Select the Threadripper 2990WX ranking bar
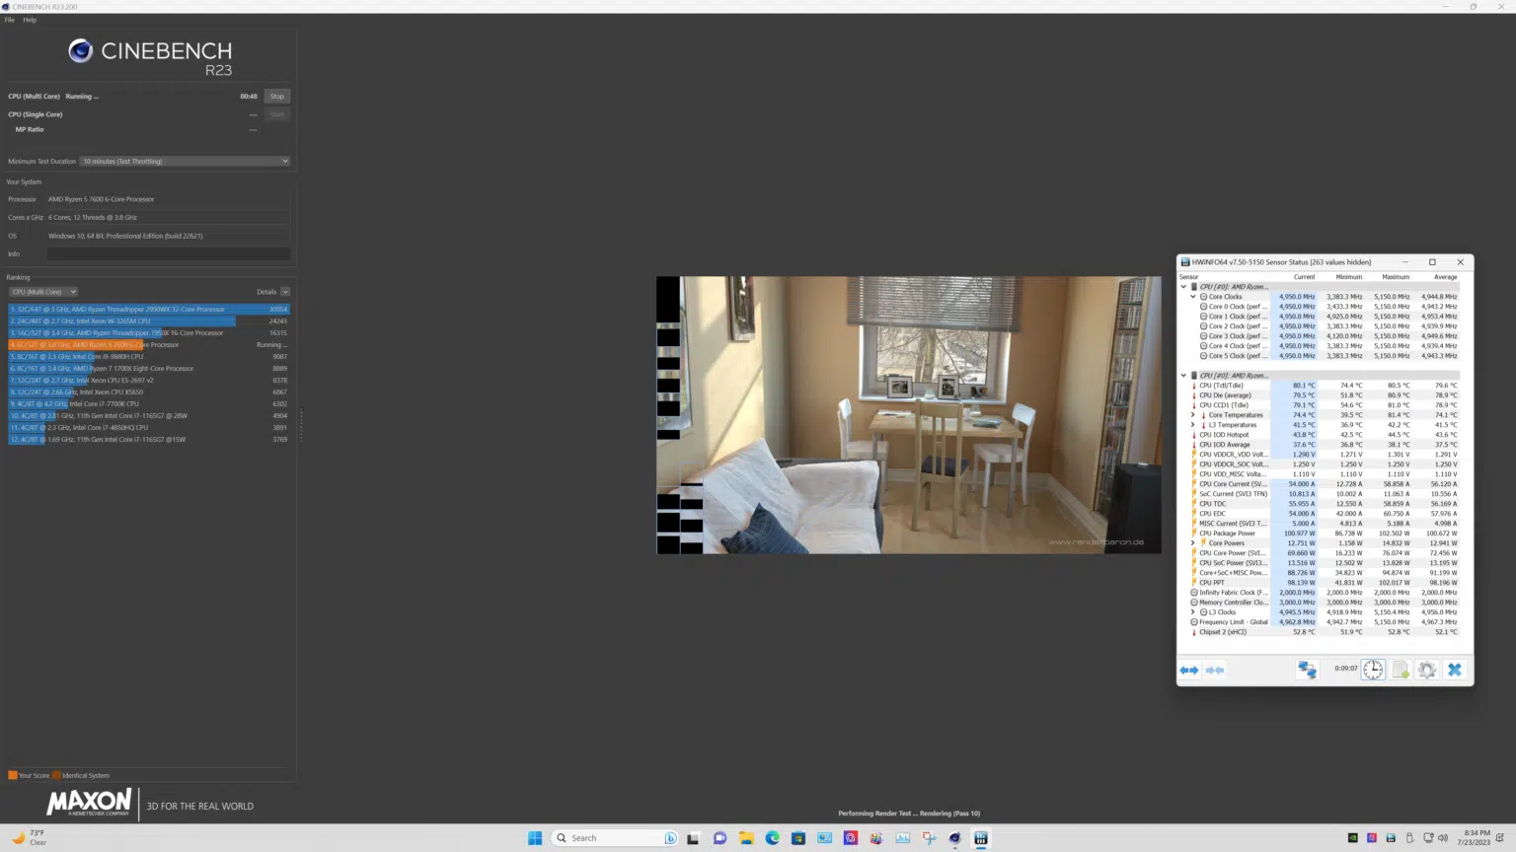 click(x=148, y=310)
